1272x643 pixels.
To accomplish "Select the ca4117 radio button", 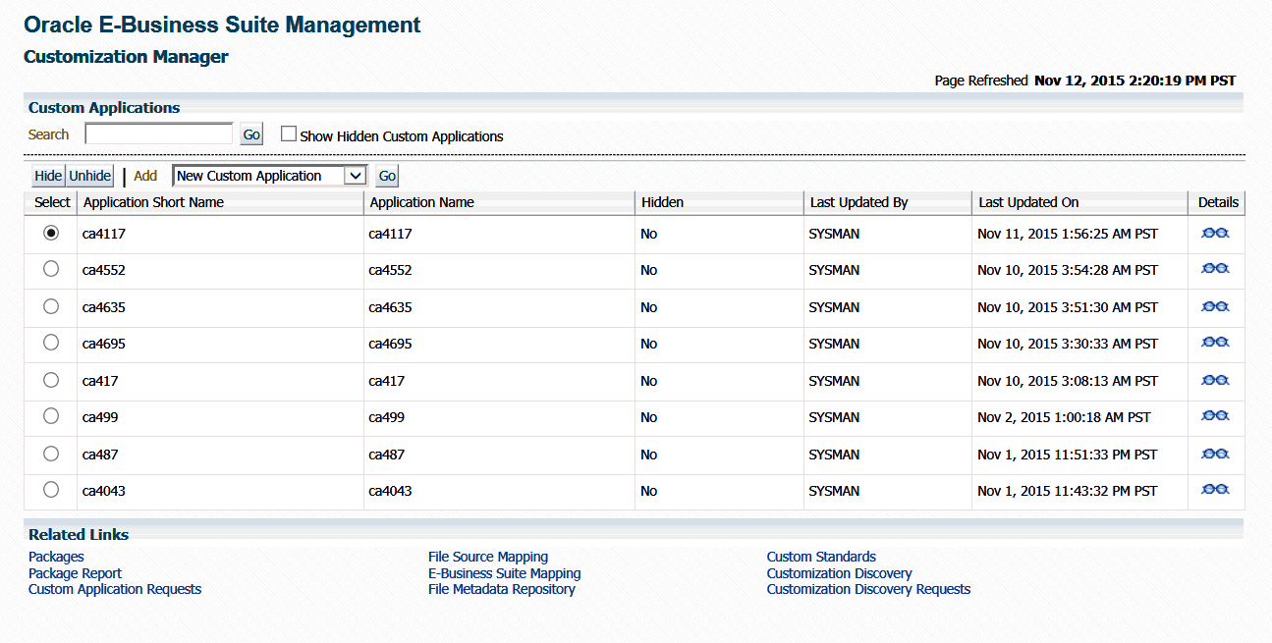I will pos(51,233).
